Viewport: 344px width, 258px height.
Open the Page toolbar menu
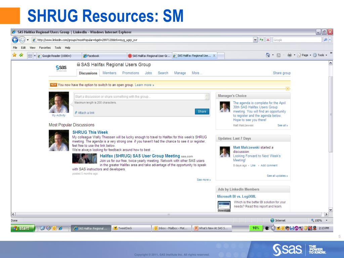click(304, 55)
